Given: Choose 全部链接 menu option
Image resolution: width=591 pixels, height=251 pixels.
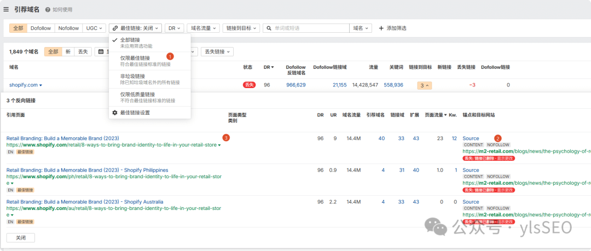Looking at the screenshot, I should 149,43.
